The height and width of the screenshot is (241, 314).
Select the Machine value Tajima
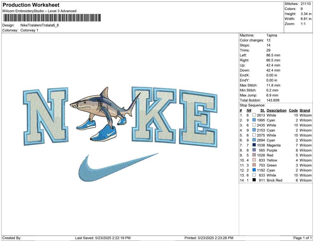(271, 35)
